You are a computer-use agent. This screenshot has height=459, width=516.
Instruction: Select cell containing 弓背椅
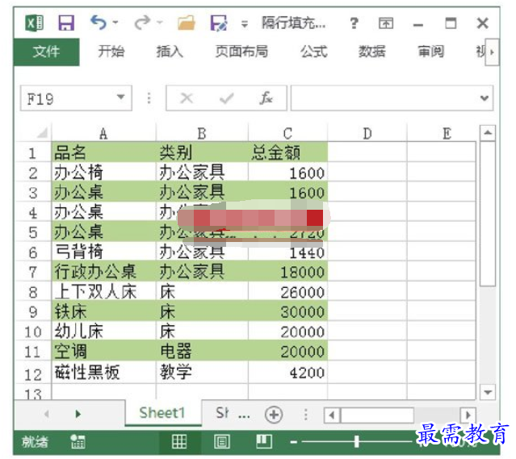tap(103, 252)
